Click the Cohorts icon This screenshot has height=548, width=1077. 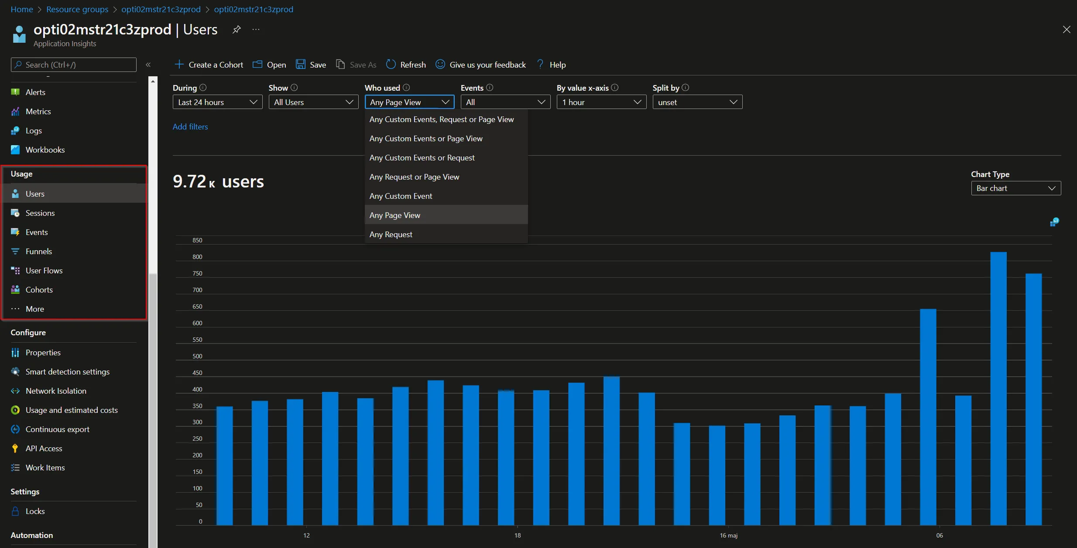pyautogui.click(x=15, y=289)
